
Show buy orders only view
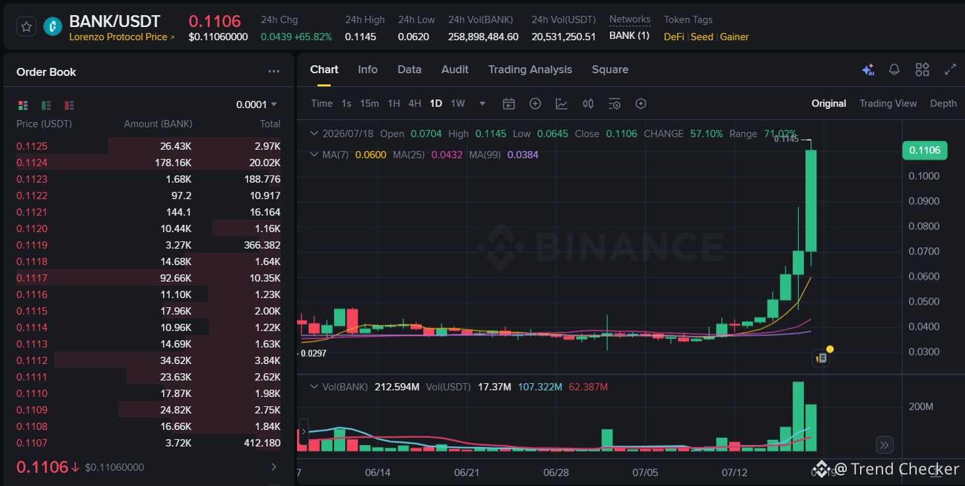[x=46, y=106]
